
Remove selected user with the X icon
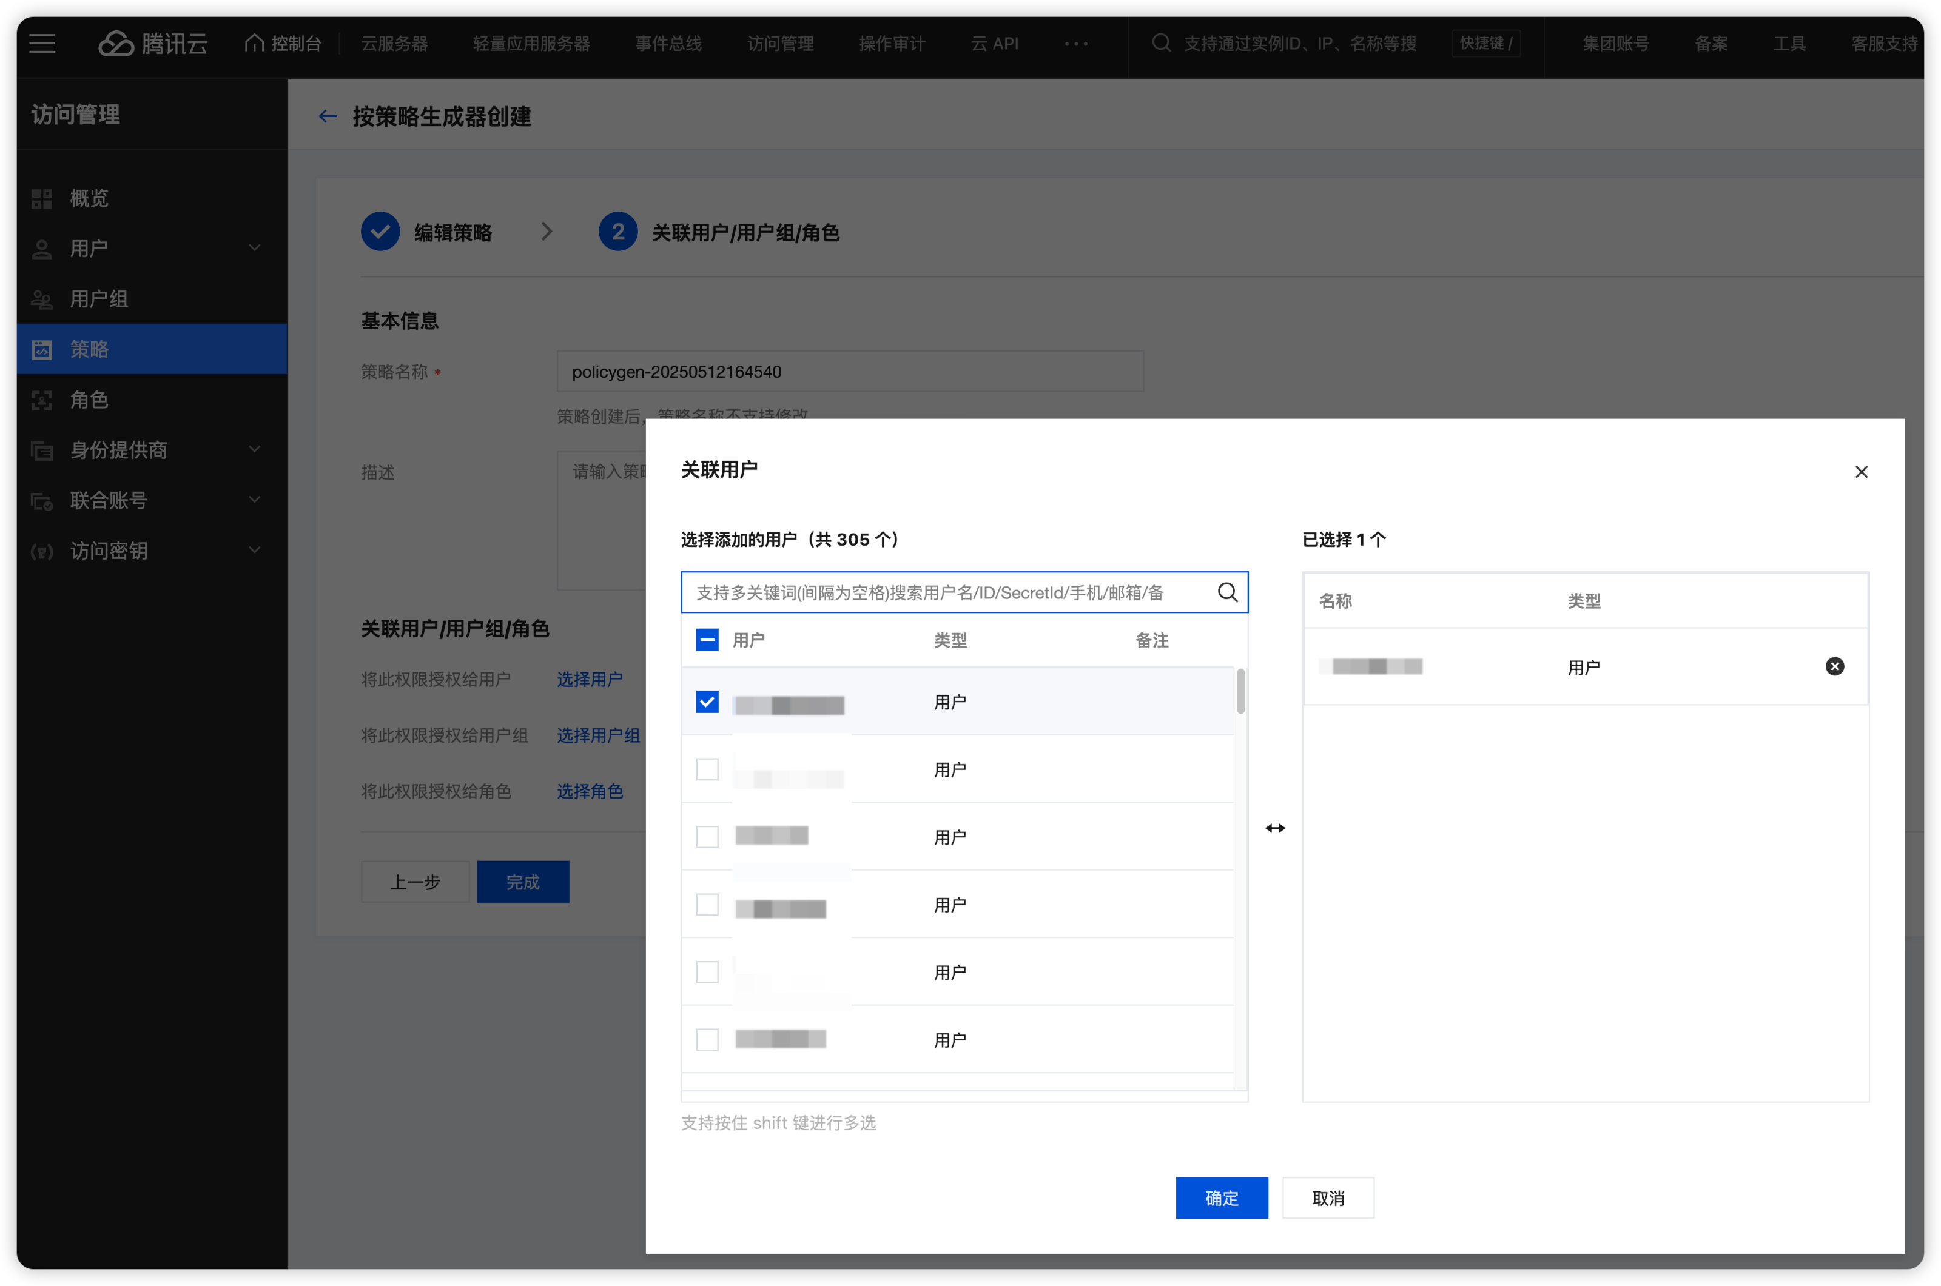1834,667
